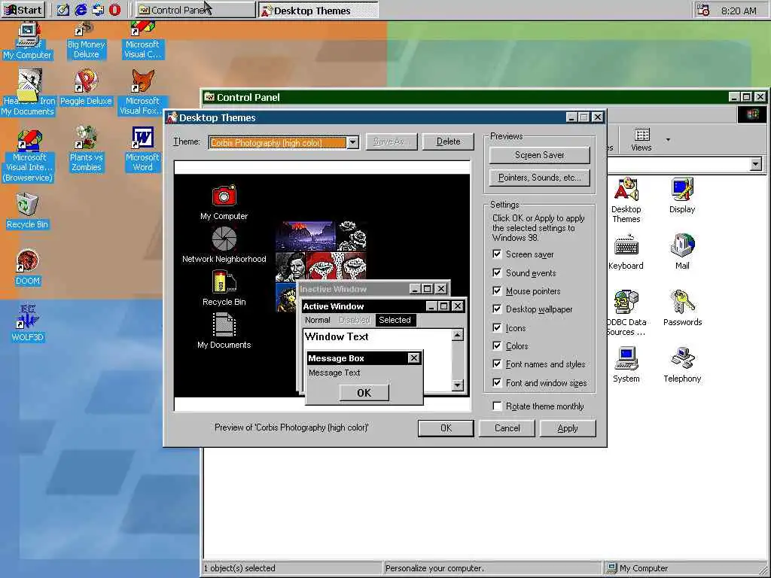Click Cancel in Desktop Themes dialog
The image size is (771, 578).
click(x=507, y=428)
